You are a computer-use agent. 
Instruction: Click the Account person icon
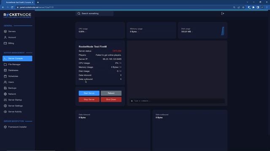(x=5, y=37)
